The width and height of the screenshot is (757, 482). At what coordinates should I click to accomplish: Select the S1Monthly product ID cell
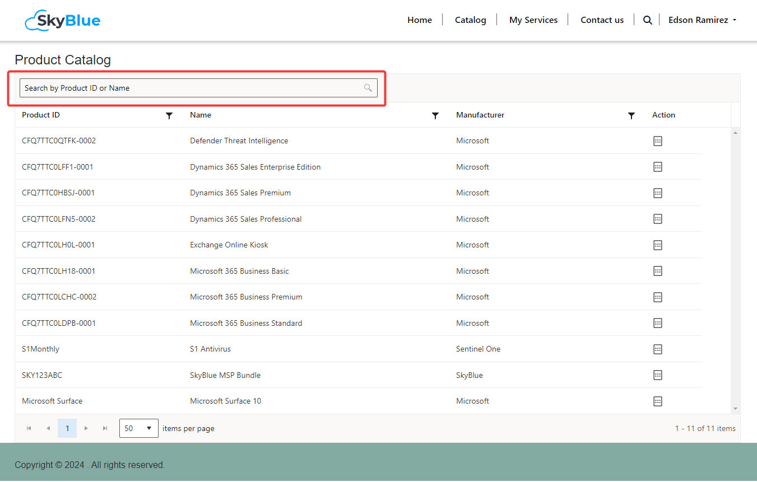coord(40,349)
